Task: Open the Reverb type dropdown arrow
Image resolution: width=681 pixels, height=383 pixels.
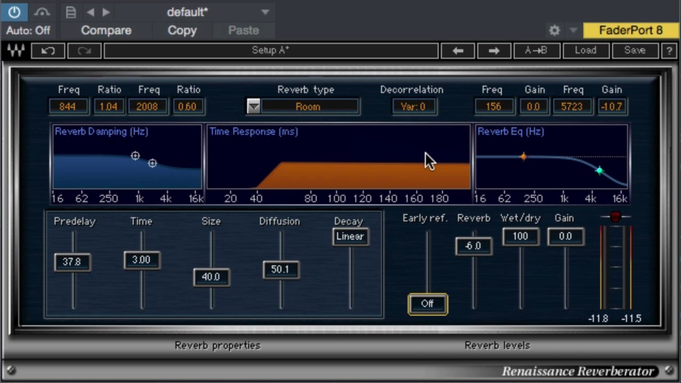Action: 254,106
